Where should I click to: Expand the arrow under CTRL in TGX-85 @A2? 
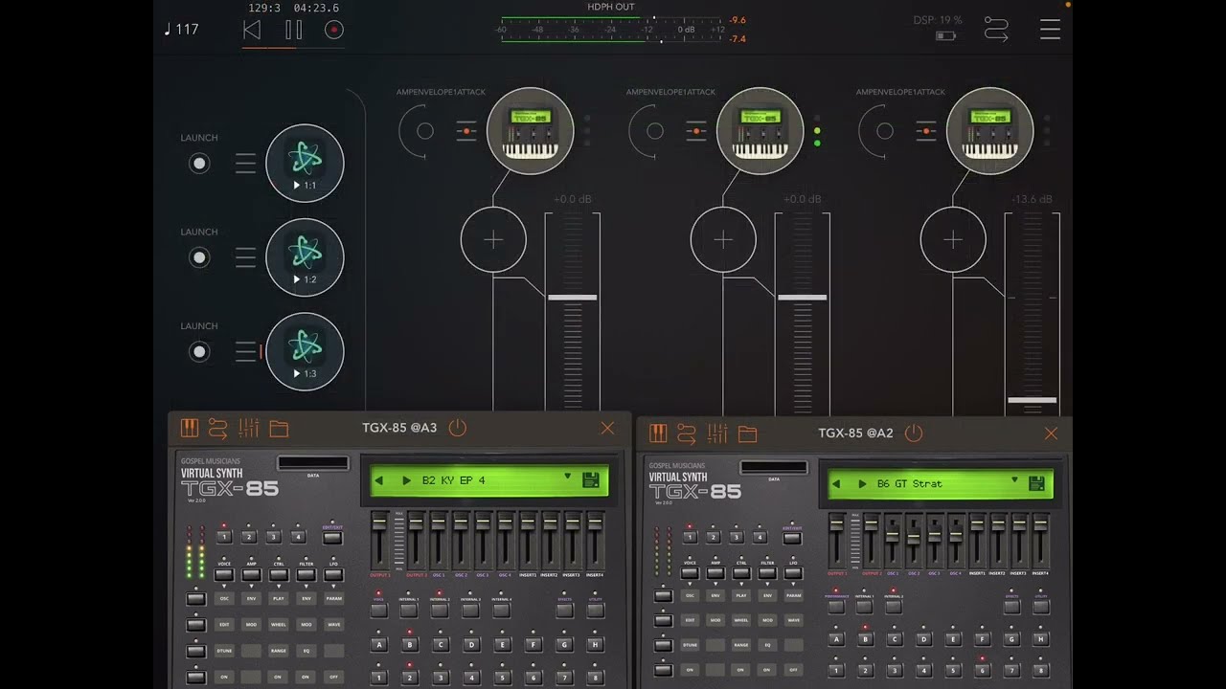[x=741, y=584]
